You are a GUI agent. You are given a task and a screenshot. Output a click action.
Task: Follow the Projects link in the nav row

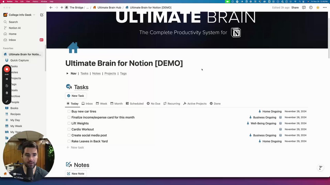click(x=110, y=73)
